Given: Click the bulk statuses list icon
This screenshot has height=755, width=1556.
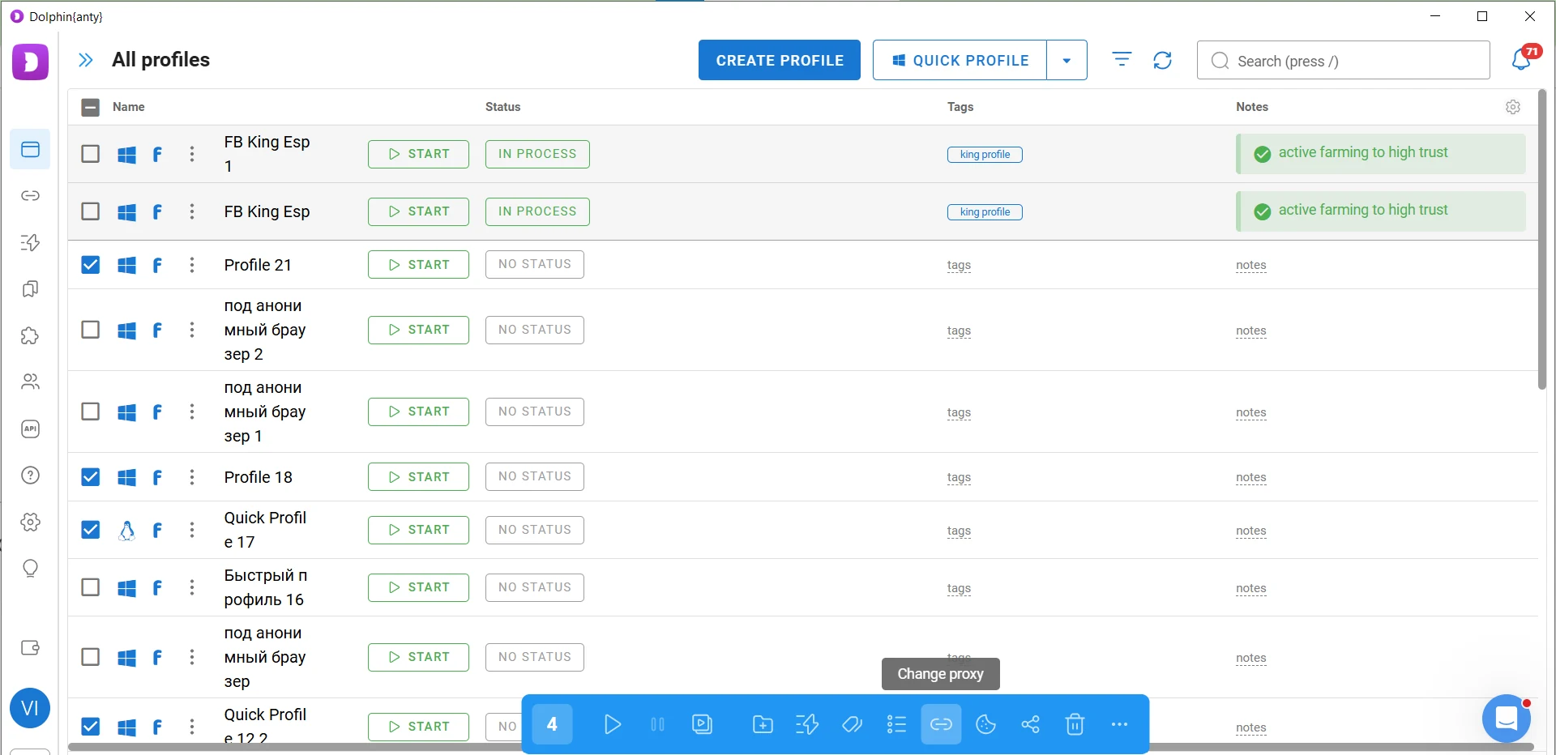Looking at the screenshot, I should pyautogui.click(x=896, y=724).
